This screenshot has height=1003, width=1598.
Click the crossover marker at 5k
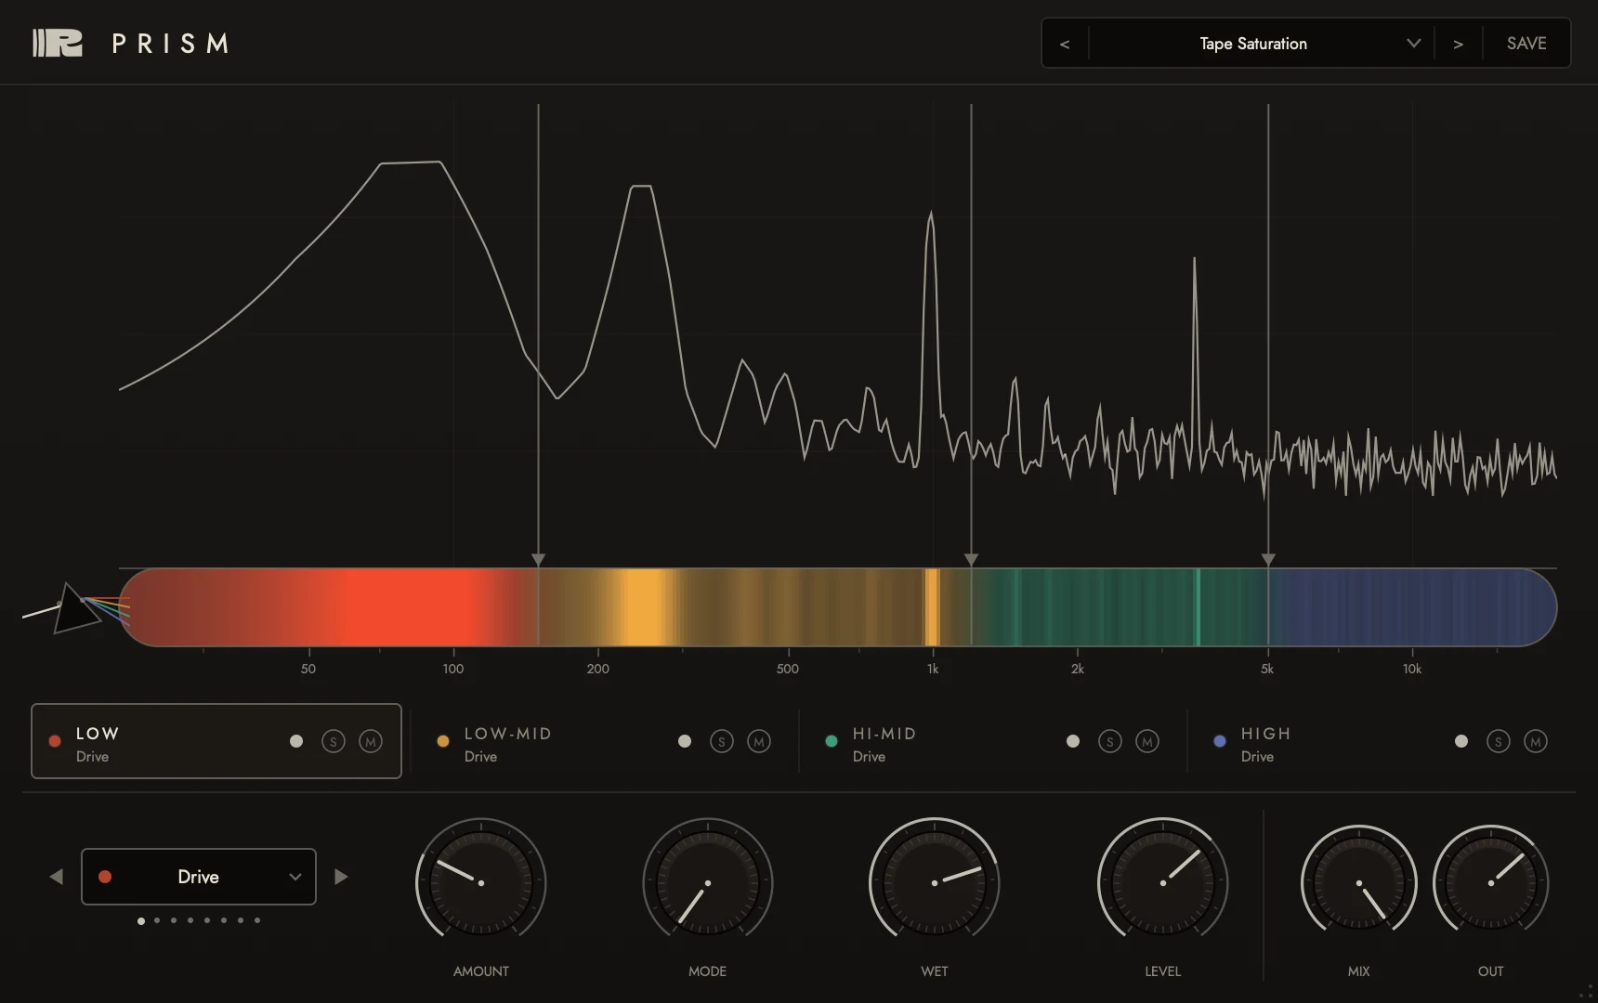[1268, 559]
